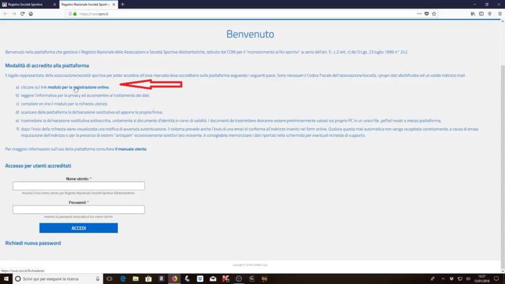Click the ACCEDI button
Image resolution: width=505 pixels, height=284 pixels.
coord(78,228)
